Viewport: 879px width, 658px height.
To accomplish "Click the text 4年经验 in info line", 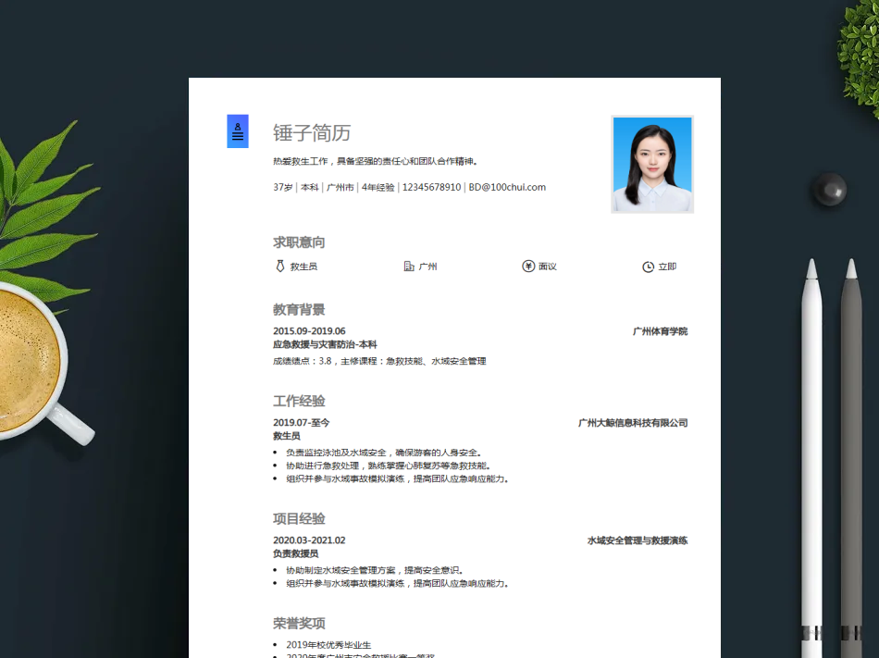I will point(378,187).
